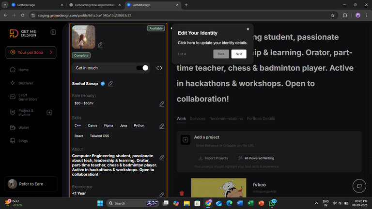
Task: Show hidden system tray icons
Action: [316, 203]
